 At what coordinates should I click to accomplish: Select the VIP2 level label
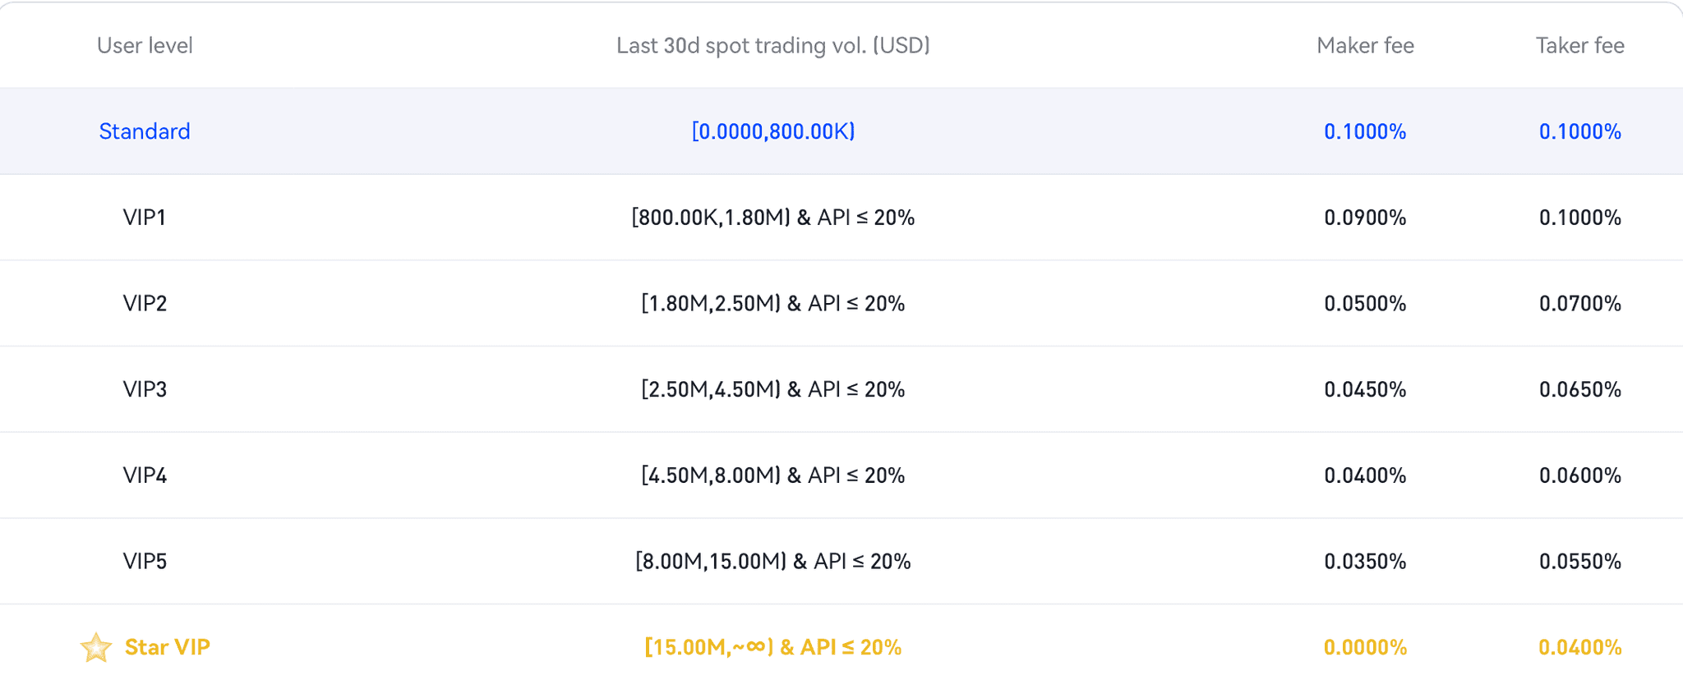point(145,304)
